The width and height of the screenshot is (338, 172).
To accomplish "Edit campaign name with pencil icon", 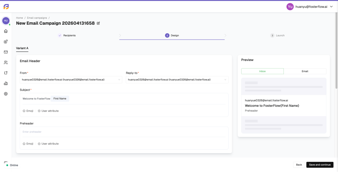I will tap(98, 23).
